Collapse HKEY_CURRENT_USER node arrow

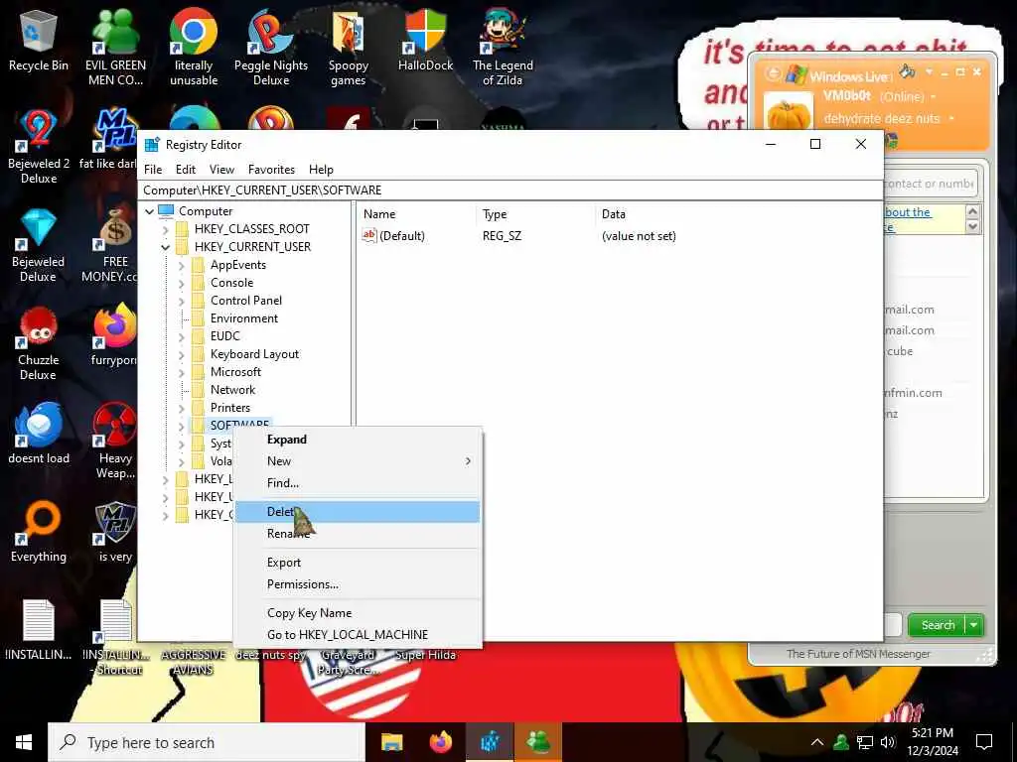166,247
